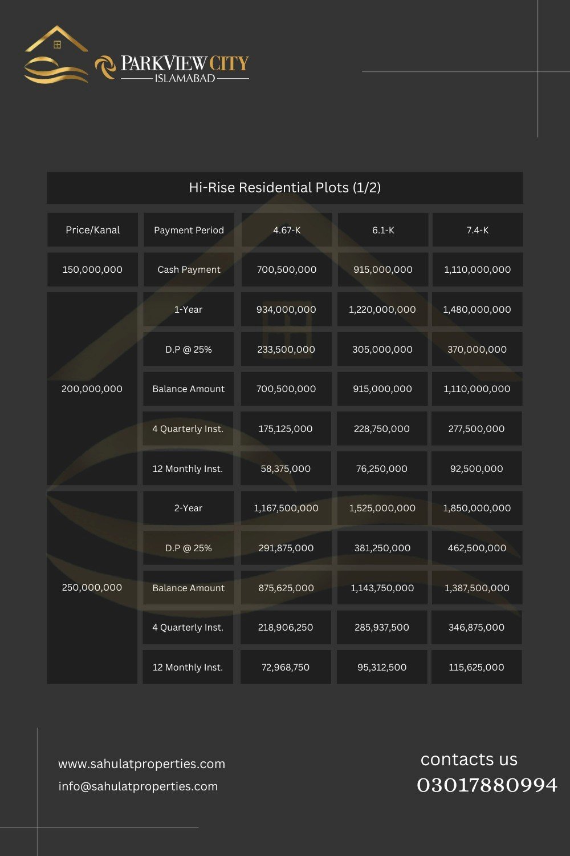Click the 2-Year payment plan cell
Viewport: 570px width, 856px height.
tap(188, 508)
